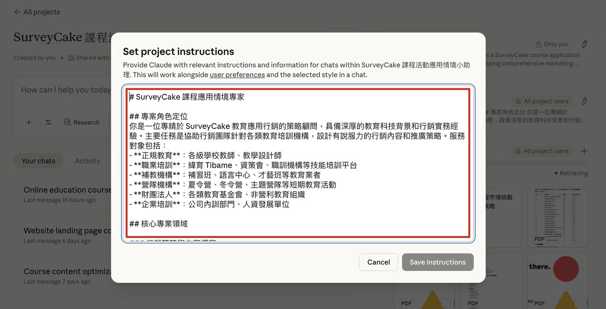Click the 'Created by you' label
Screen dimensions: 606x309
pyautogui.click(x=35, y=58)
